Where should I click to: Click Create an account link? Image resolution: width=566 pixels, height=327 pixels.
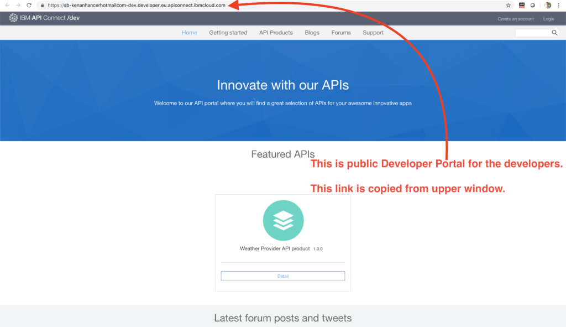point(516,19)
